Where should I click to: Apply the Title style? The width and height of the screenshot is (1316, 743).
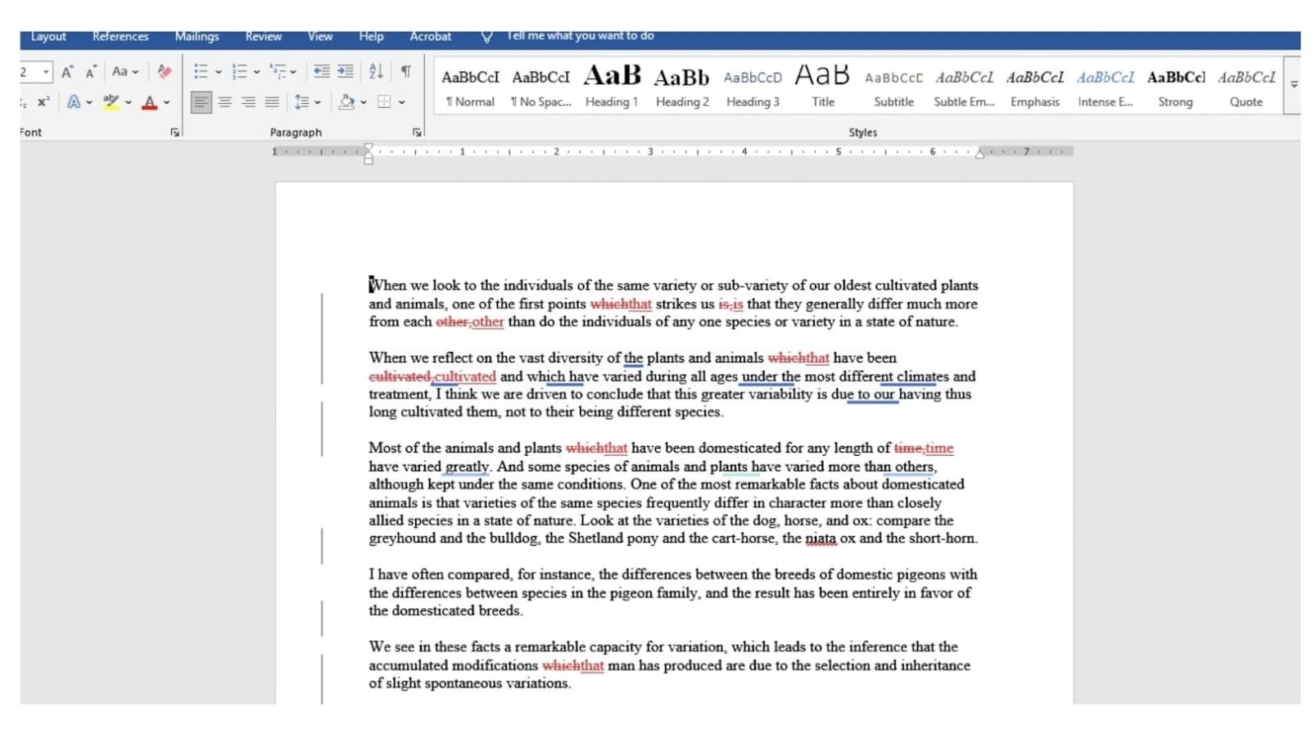click(x=823, y=87)
